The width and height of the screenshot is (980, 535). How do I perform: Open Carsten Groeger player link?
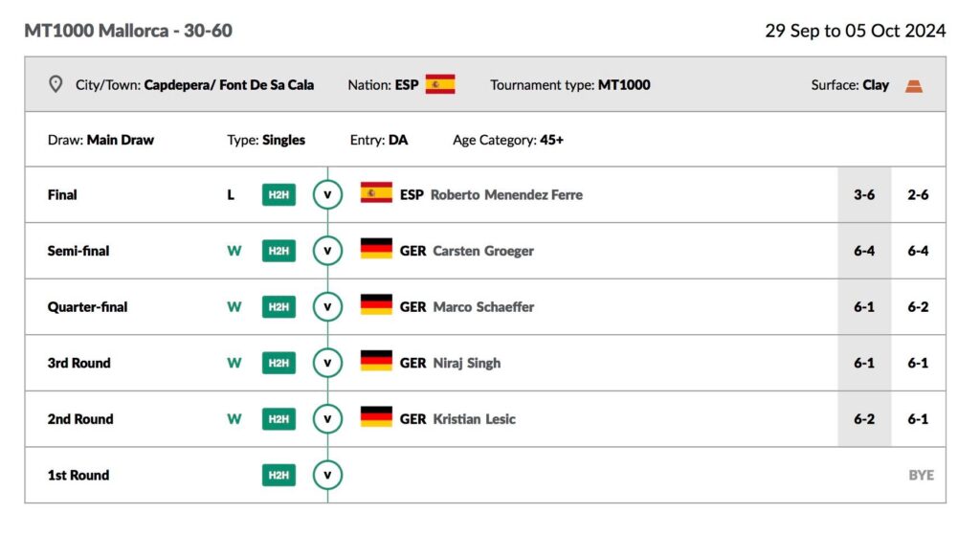coord(483,252)
